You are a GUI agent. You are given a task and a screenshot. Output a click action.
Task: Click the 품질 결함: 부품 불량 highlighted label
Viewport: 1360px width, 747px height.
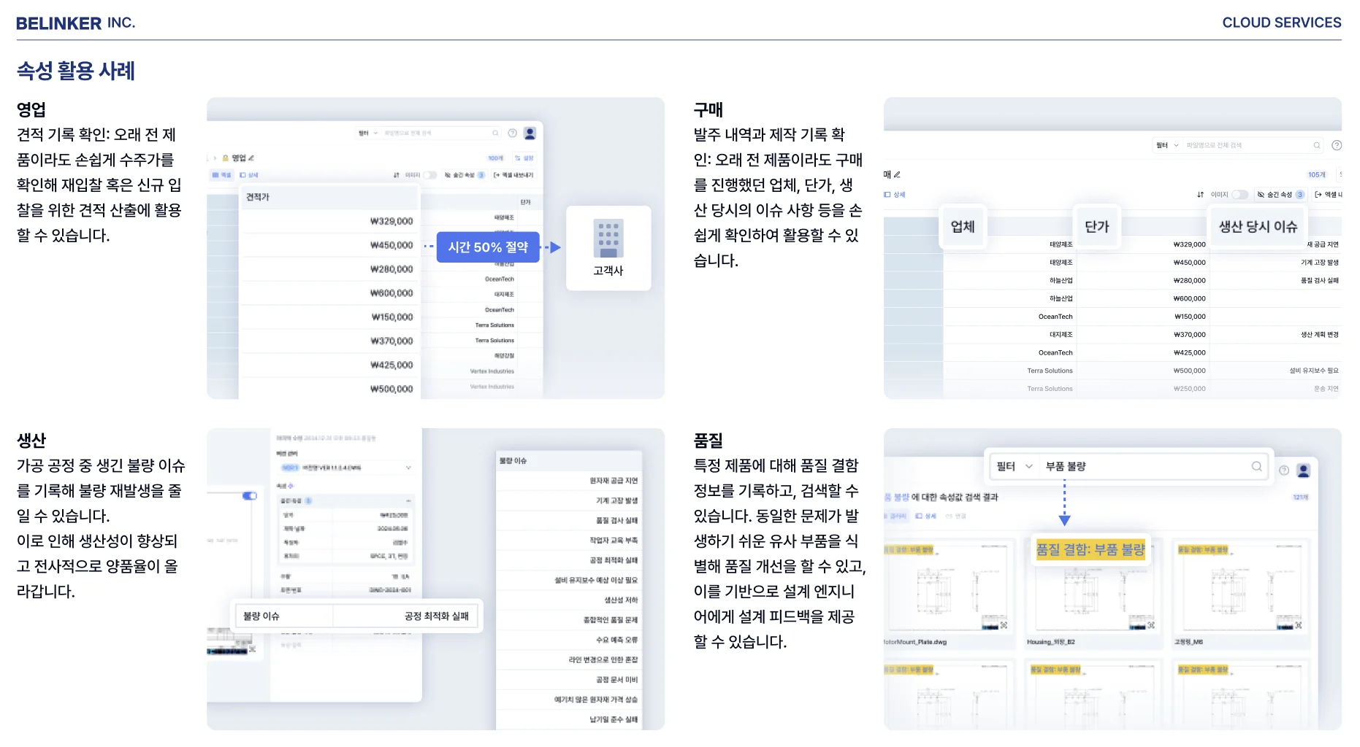coord(1090,549)
